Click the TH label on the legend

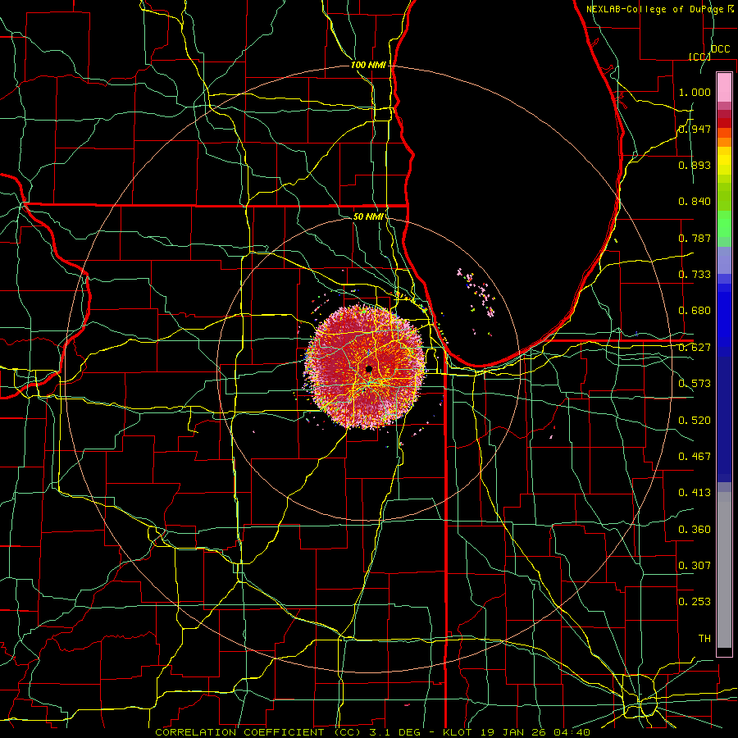coord(704,639)
